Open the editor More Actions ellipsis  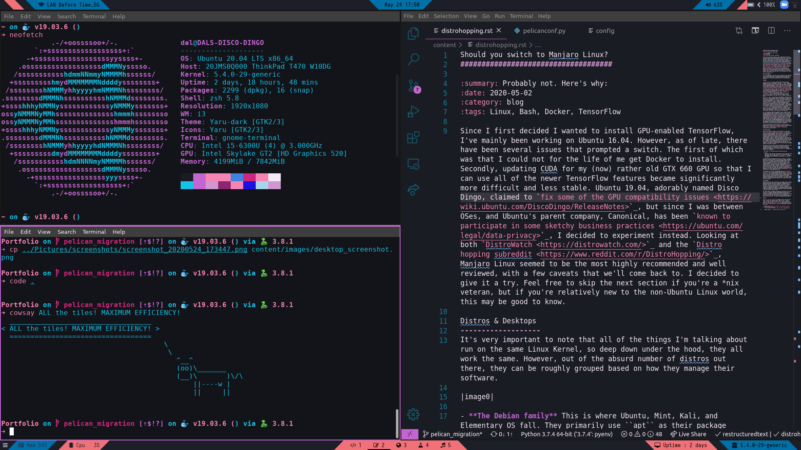787,30
